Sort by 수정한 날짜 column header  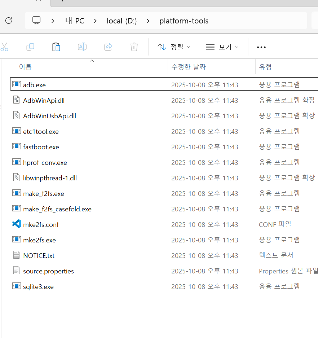click(189, 67)
